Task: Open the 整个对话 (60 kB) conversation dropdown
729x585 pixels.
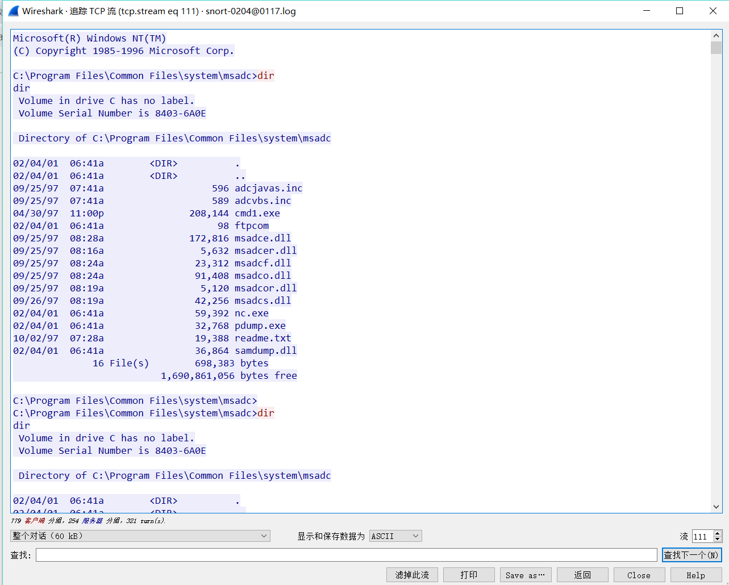Action: pos(140,536)
